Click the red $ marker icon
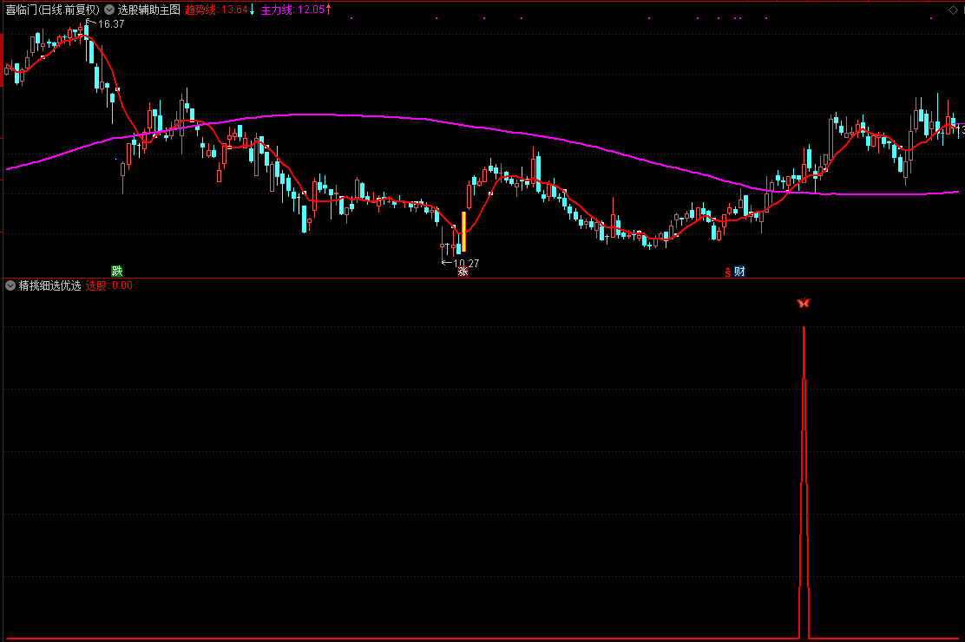 (727, 271)
